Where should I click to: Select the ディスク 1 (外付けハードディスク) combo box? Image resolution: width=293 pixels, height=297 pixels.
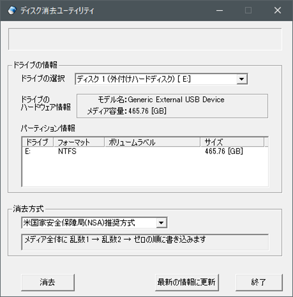pos(162,79)
